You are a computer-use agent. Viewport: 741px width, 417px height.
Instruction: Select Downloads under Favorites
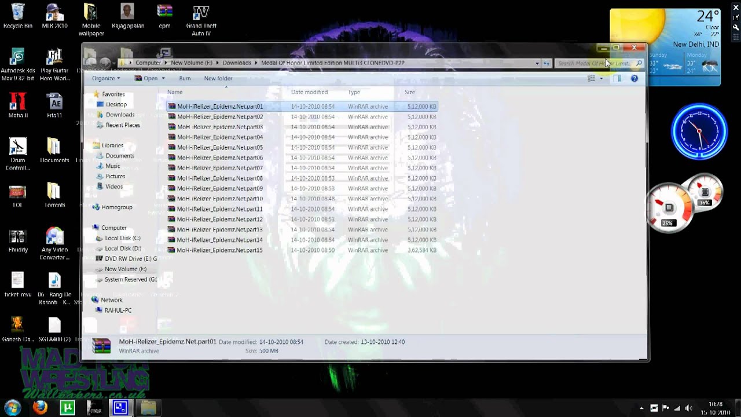click(120, 115)
